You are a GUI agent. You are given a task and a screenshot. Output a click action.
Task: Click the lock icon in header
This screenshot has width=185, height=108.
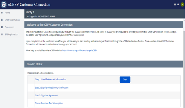[178, 4]
